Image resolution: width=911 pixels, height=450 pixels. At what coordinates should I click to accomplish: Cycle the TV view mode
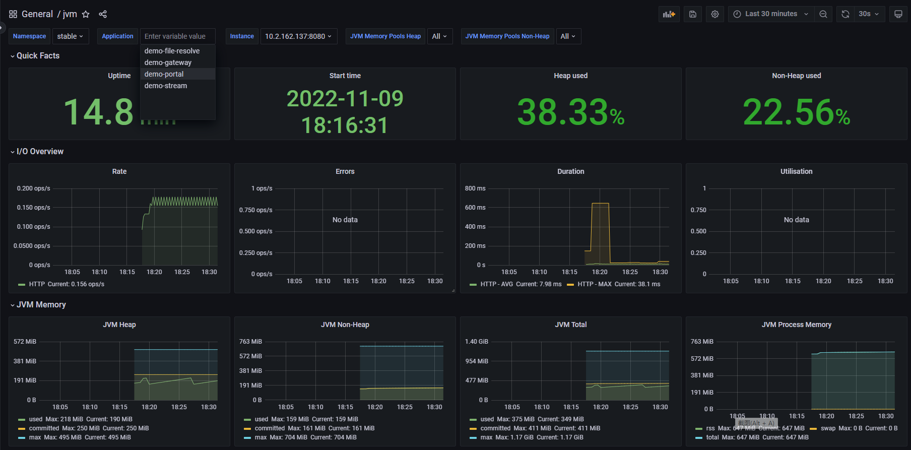coord(898,14)
